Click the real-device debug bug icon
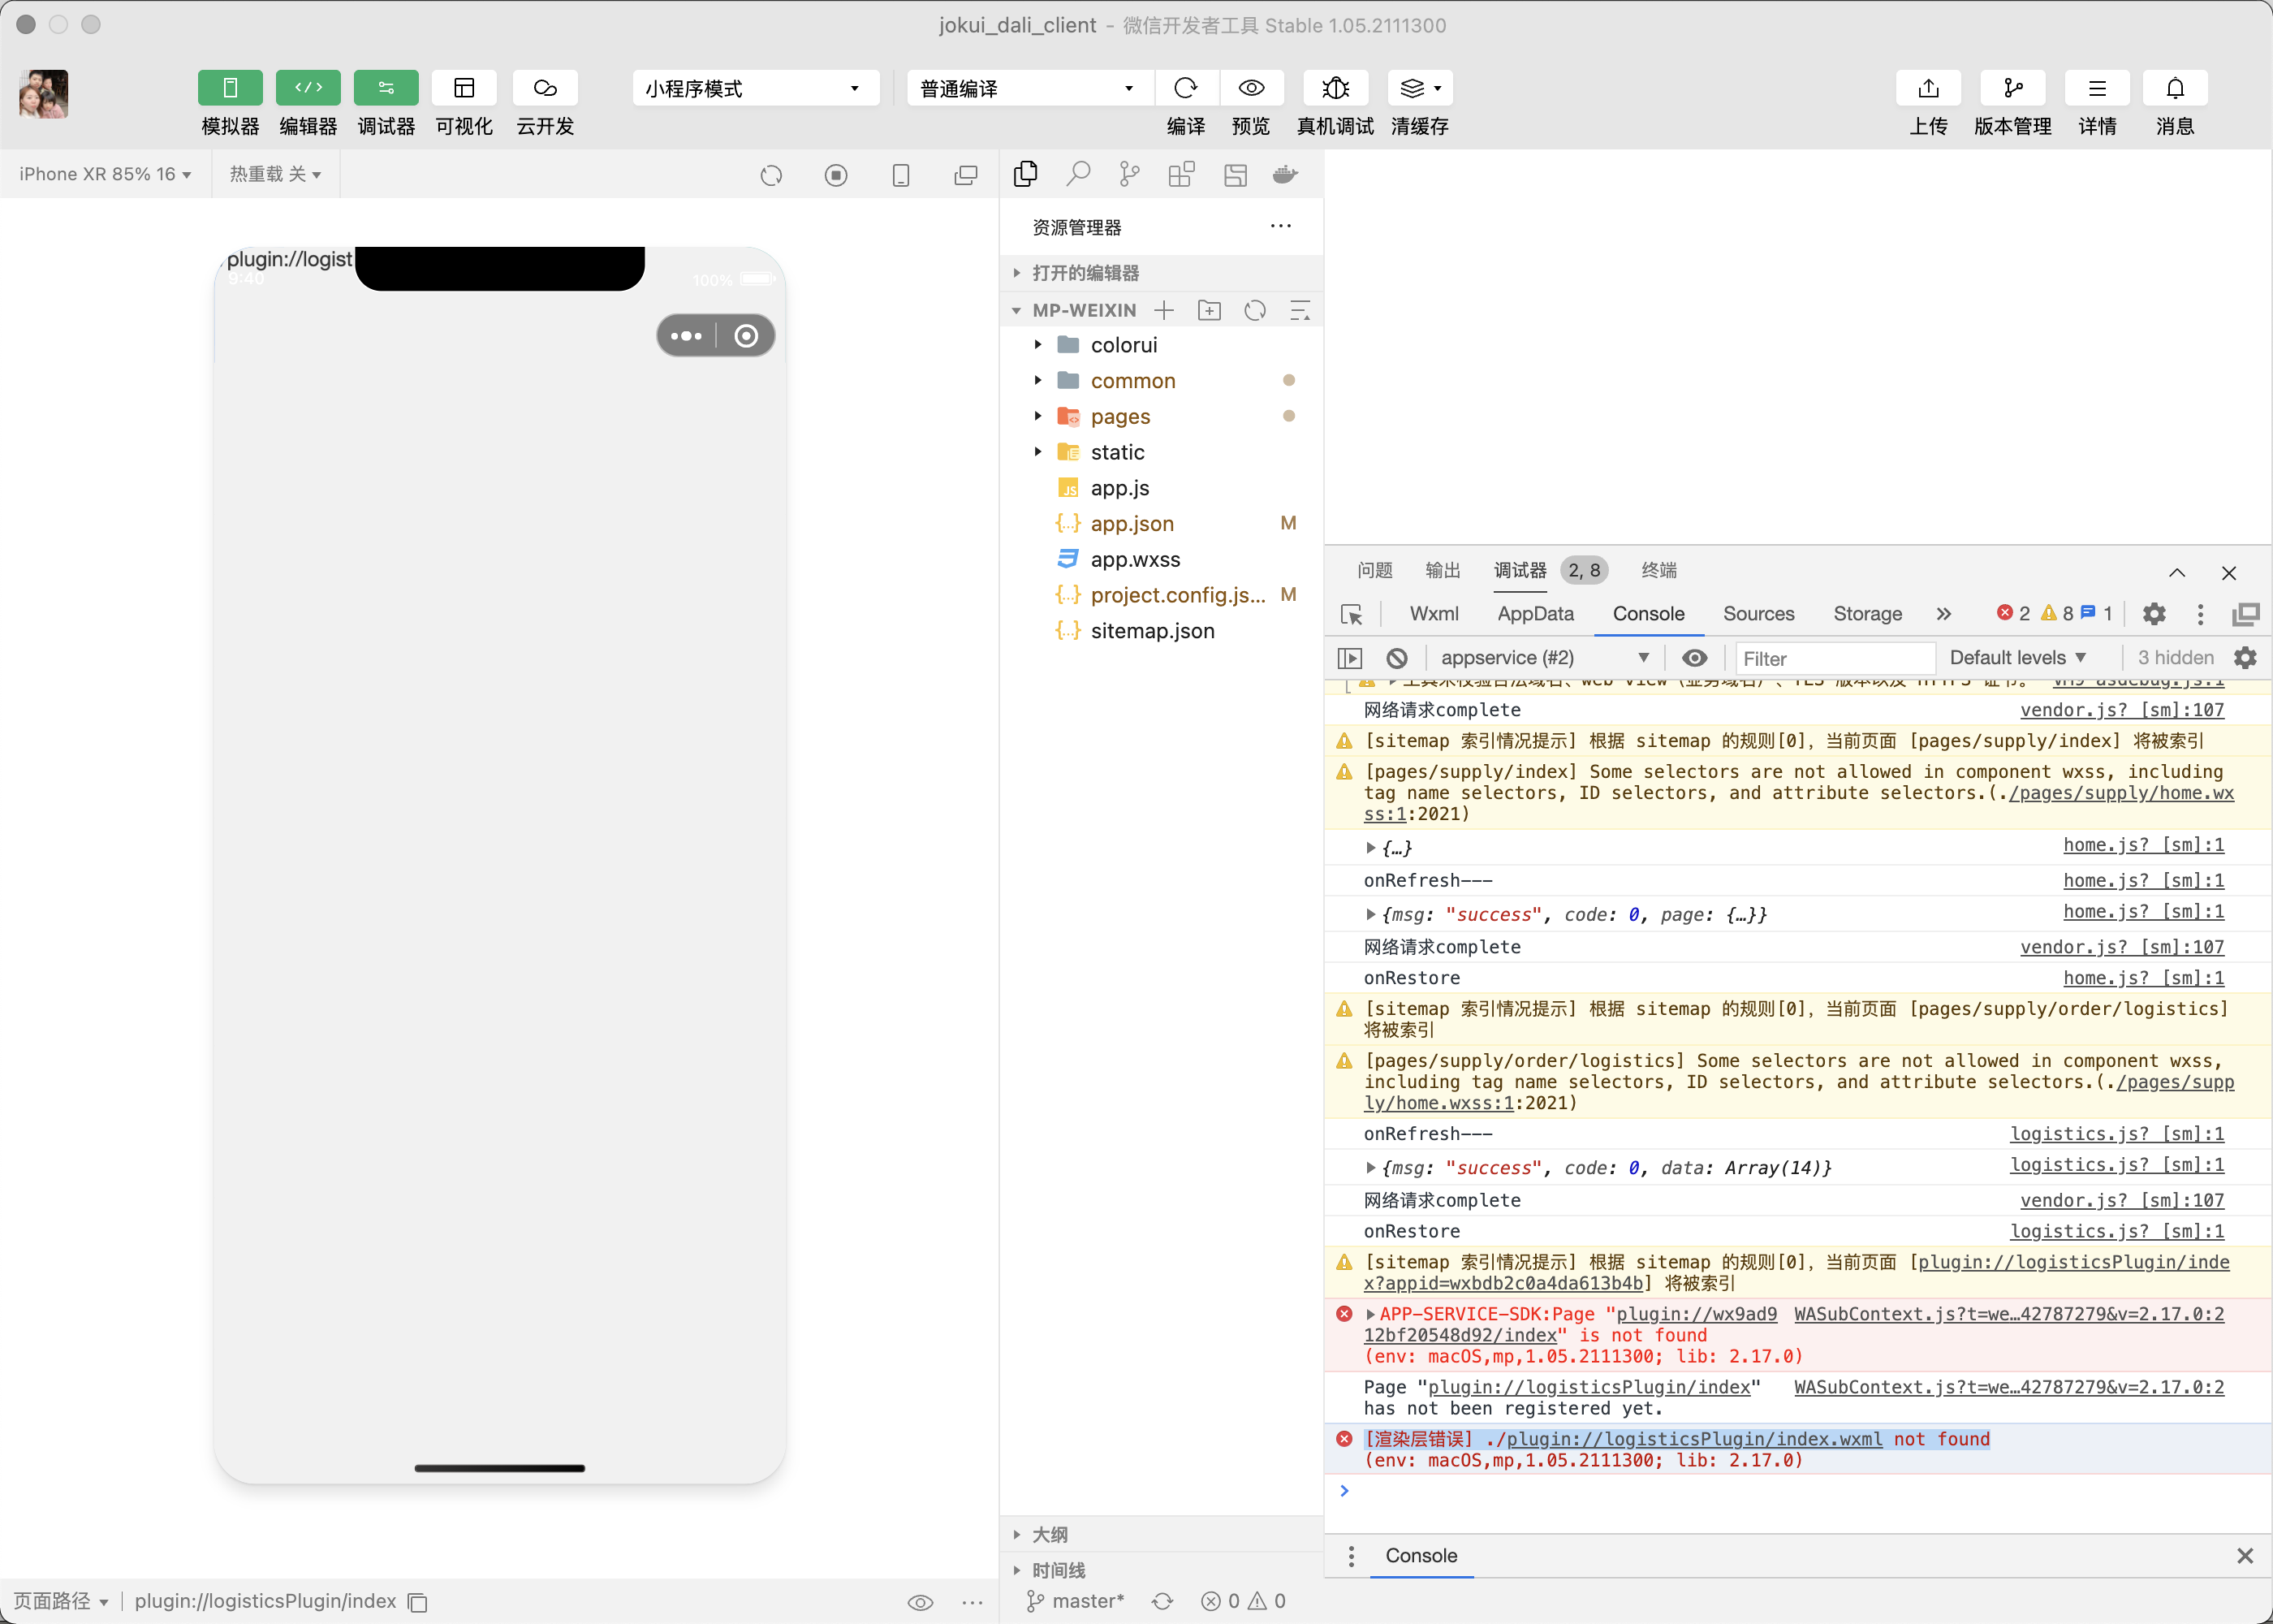This screenshot has width=2273, height=1624. (1335, 88)
